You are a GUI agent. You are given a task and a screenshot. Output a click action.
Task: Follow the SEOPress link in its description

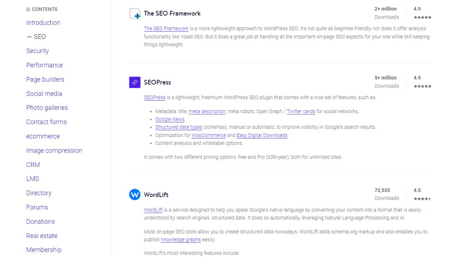[x=155, y=97]
